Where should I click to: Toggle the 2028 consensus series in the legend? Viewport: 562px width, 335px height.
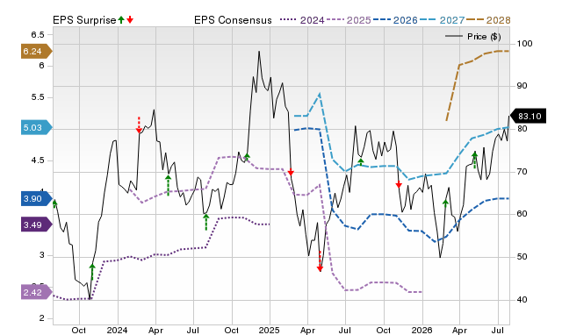(488, 20)
